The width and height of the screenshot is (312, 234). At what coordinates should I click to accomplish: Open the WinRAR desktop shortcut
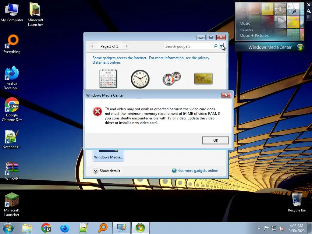(12, 171)
